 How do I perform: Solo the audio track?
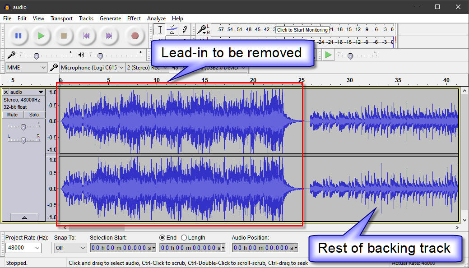click(34, 115)
